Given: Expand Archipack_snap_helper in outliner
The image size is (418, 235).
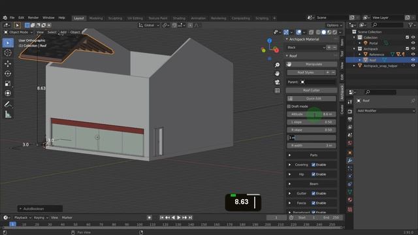Looking at the screenshot, I should (354, 65).
